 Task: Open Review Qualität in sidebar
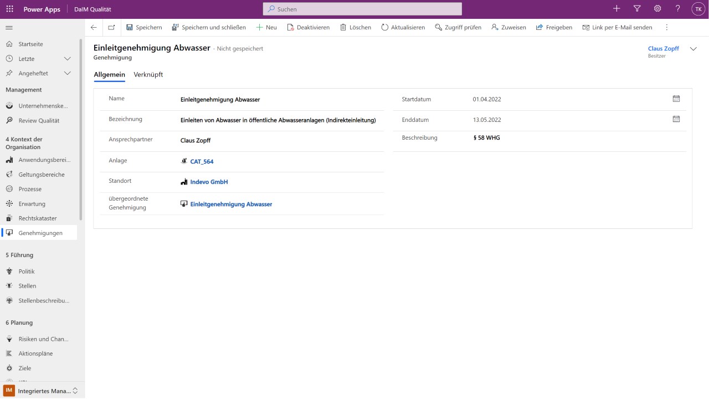coord(39,120)
